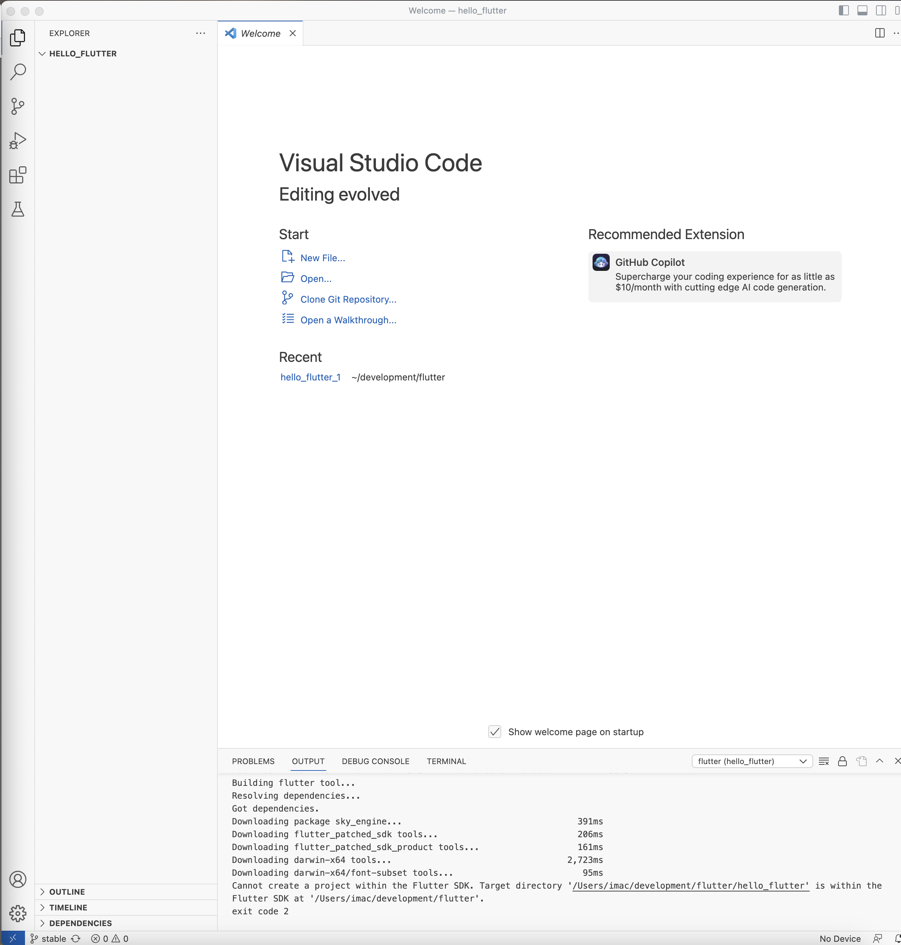Switch to the DEBUG CONSOLE tab
This screenshot has height=945, width=901.
(376, 761)
